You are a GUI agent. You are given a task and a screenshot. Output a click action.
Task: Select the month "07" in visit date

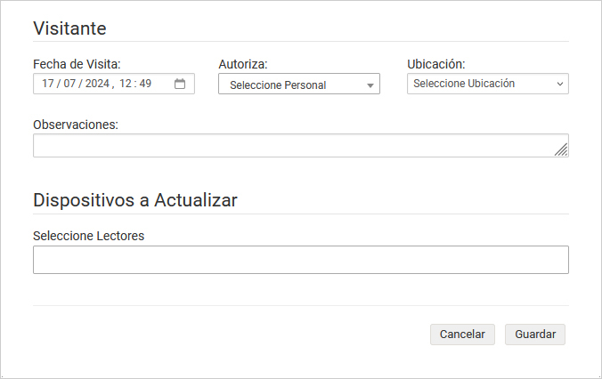[69, 84]
